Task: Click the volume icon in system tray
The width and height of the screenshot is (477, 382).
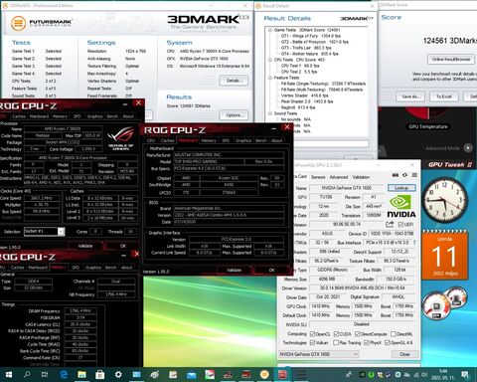Action: coord(424,375)
